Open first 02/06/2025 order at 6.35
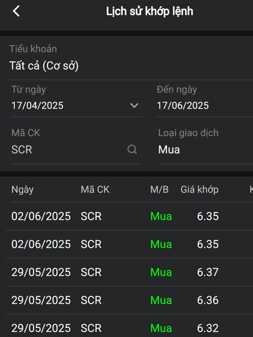Image resolution: width=253 pixels, height=337 pixels. [x=129, y=216]
